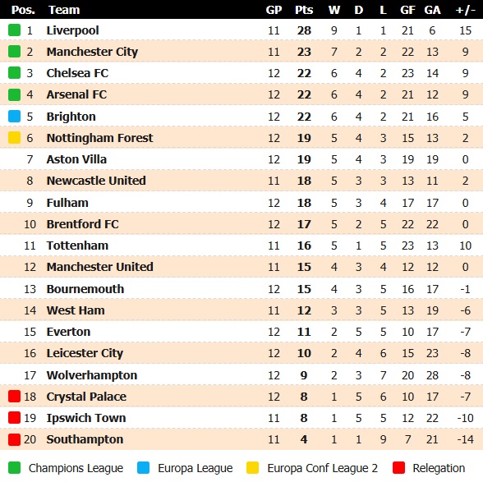Select the Wolverhampton team name
The height and width of the screenshot is (482, 483).
tap(92, 375)
